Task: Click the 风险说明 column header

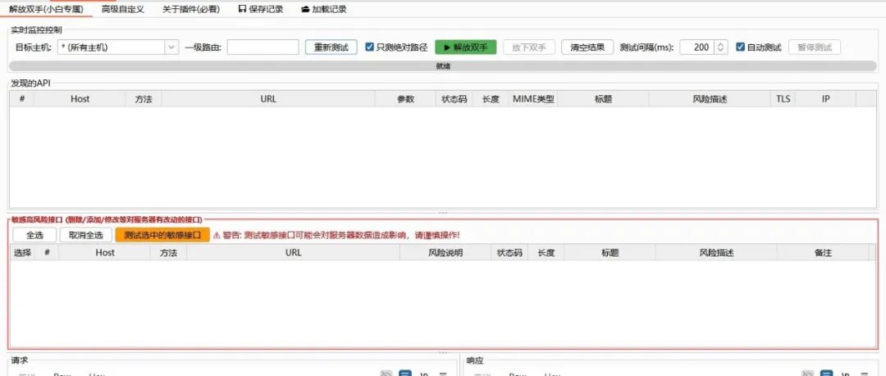Action: [445, 252]
